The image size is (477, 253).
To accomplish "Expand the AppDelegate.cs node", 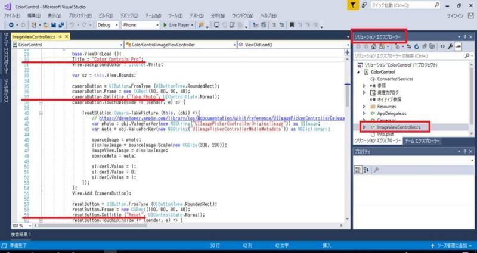I will pos(364,114).
